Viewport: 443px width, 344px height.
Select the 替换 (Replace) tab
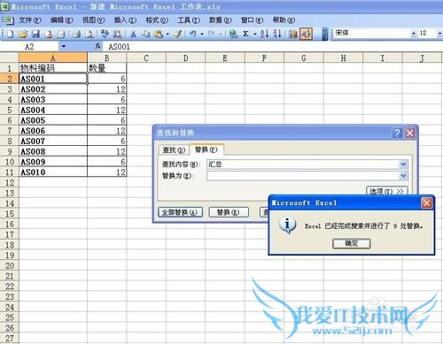[x=206, y=149]
